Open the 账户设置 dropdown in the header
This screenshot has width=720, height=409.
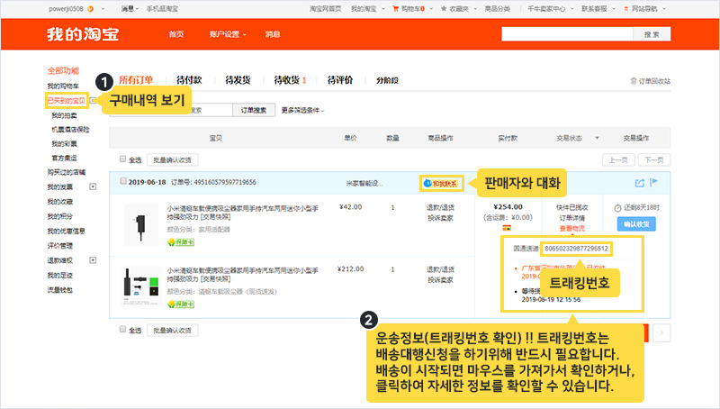tap(228, 34)
